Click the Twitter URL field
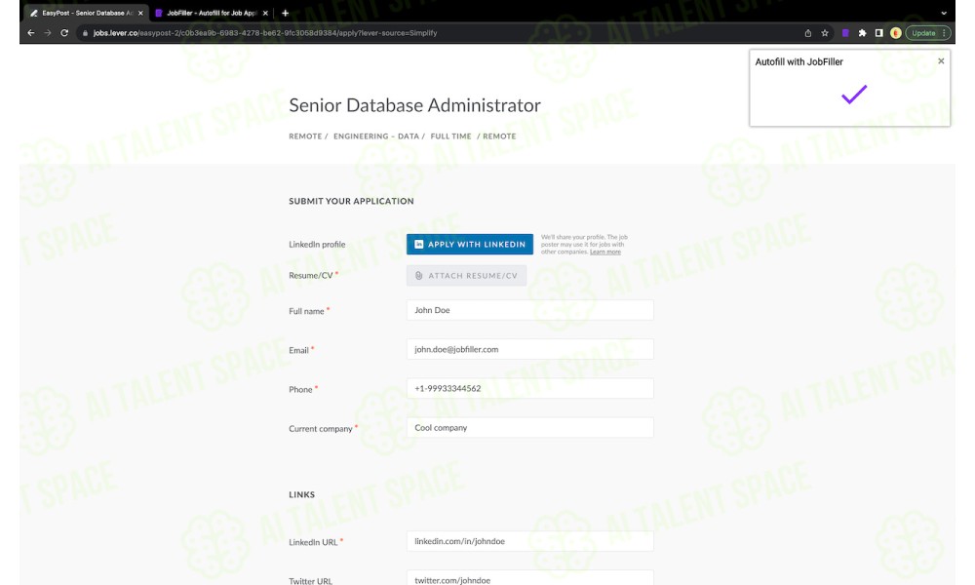 point(529,578)
